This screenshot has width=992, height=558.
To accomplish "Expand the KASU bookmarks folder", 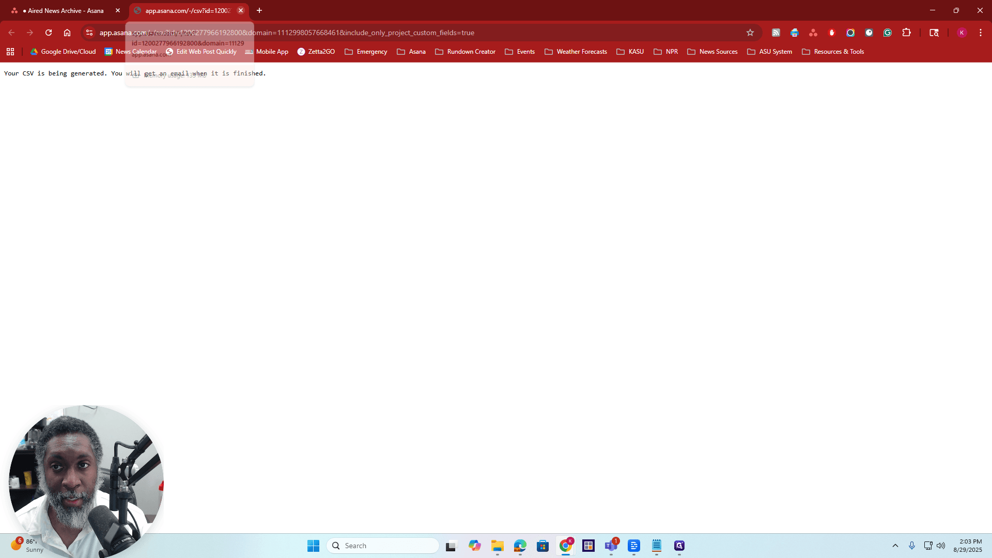I will [x=630, y=52].
